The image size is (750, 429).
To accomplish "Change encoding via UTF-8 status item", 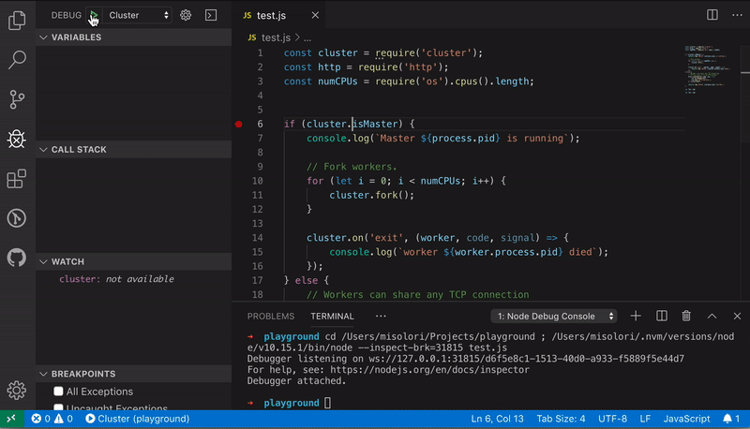I will click(612, 419).
